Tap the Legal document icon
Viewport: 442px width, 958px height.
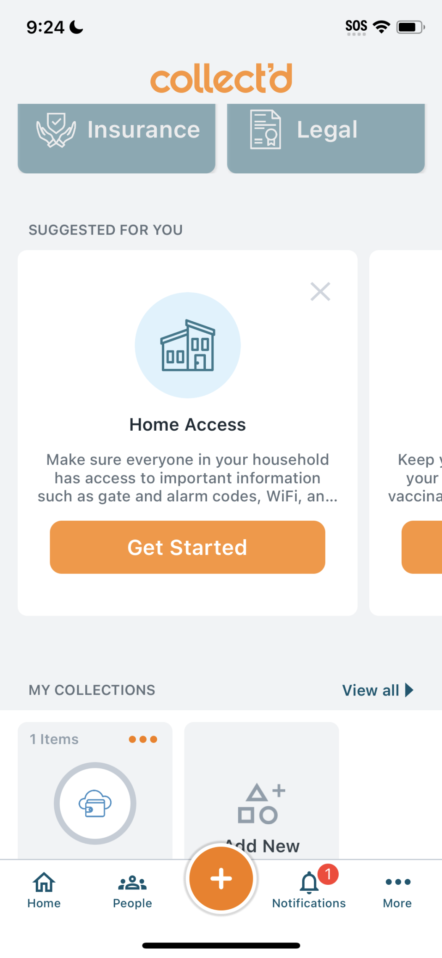click(x=265, y=130)
